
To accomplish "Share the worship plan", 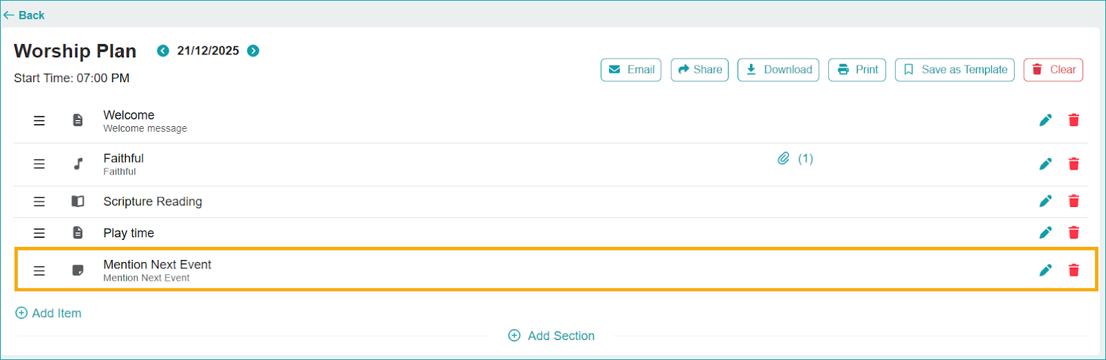I will 700,70.
